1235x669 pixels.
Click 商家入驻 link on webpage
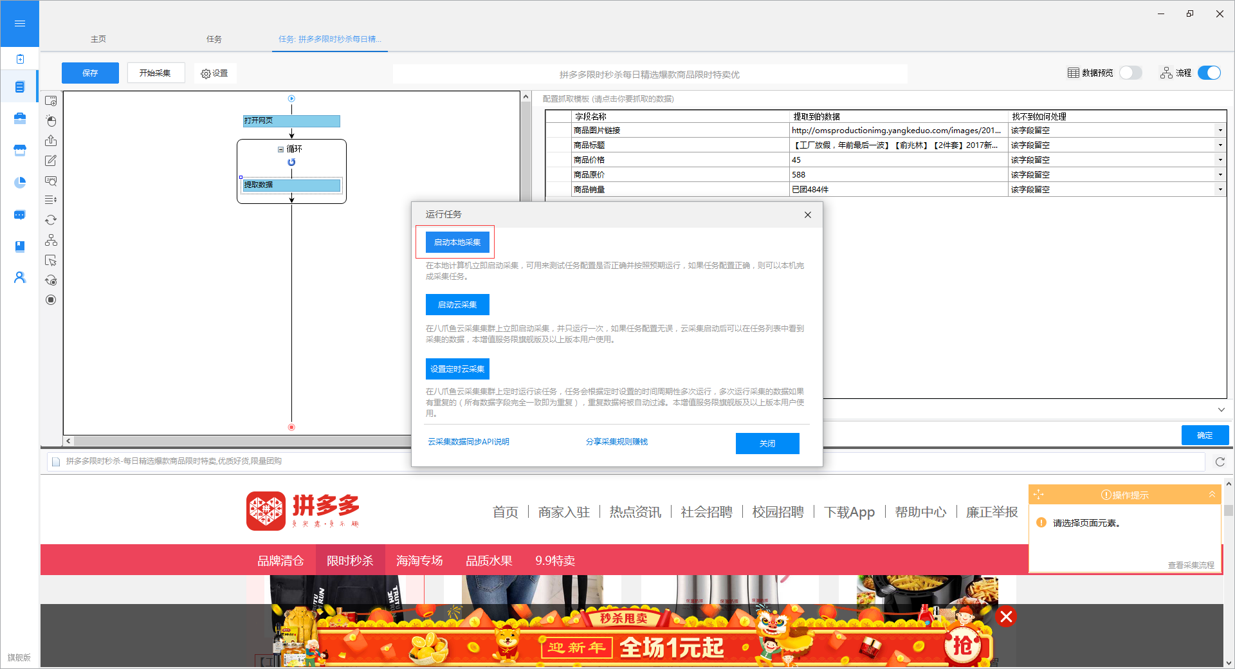[x=563, y=512]
